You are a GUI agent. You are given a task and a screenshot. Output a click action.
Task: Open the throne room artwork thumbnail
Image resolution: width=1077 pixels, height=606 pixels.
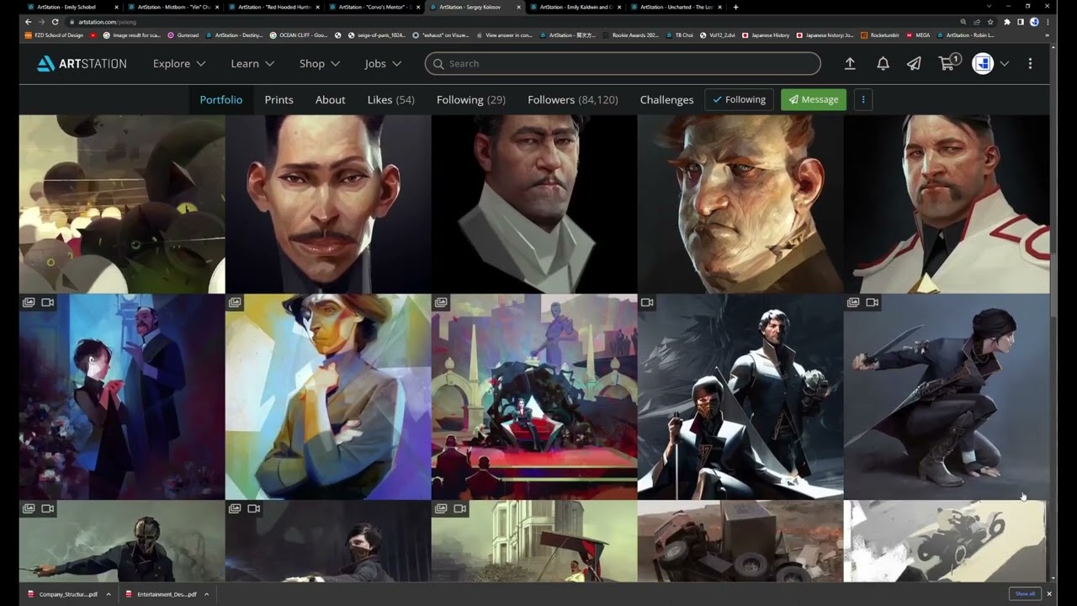[534, 396]
